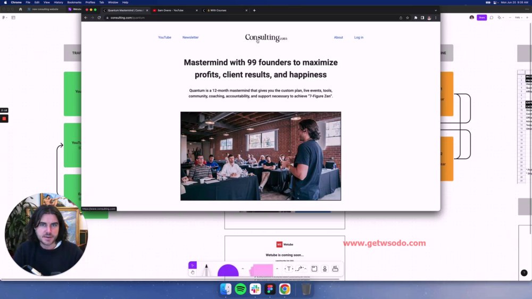
Task: Open FigJam widgets and more tool
Action: click(x=335, y=269)
